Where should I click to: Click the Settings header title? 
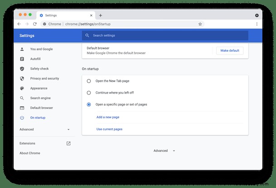tap(27, 35)
